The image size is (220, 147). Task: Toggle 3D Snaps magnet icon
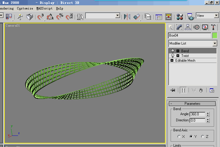point(41,17)
